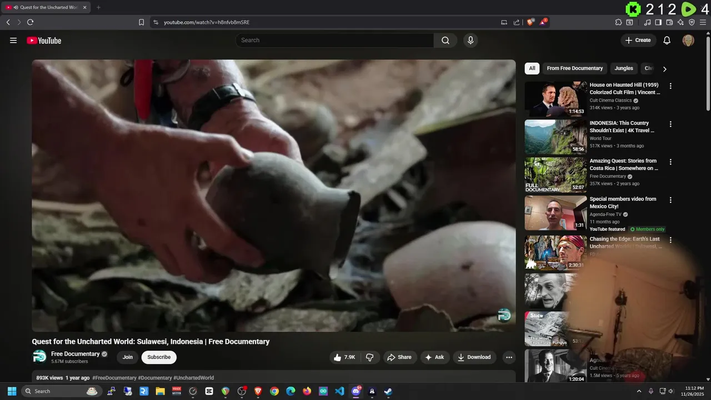711x400 pixels.
Task: Bookmark this page from the address bar
Action: 141,22
